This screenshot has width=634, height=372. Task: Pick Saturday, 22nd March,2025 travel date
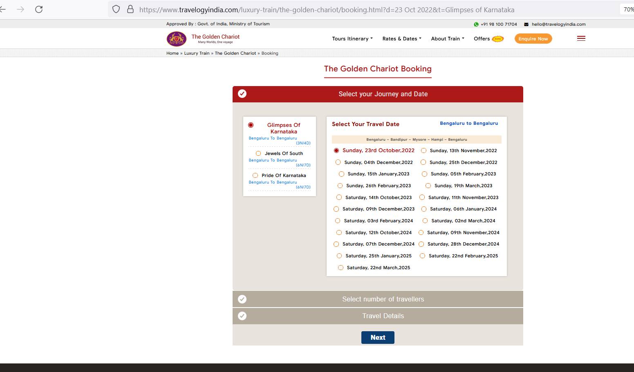tap(341, 268)
